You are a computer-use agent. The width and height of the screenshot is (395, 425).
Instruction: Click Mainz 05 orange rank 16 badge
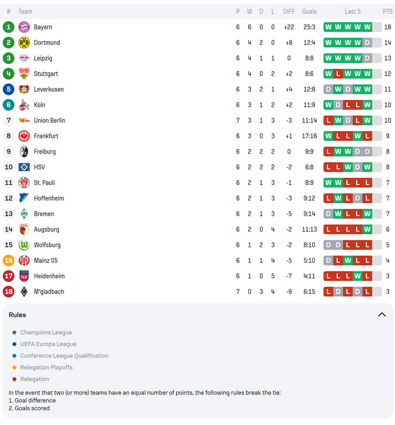click(8, 260)
